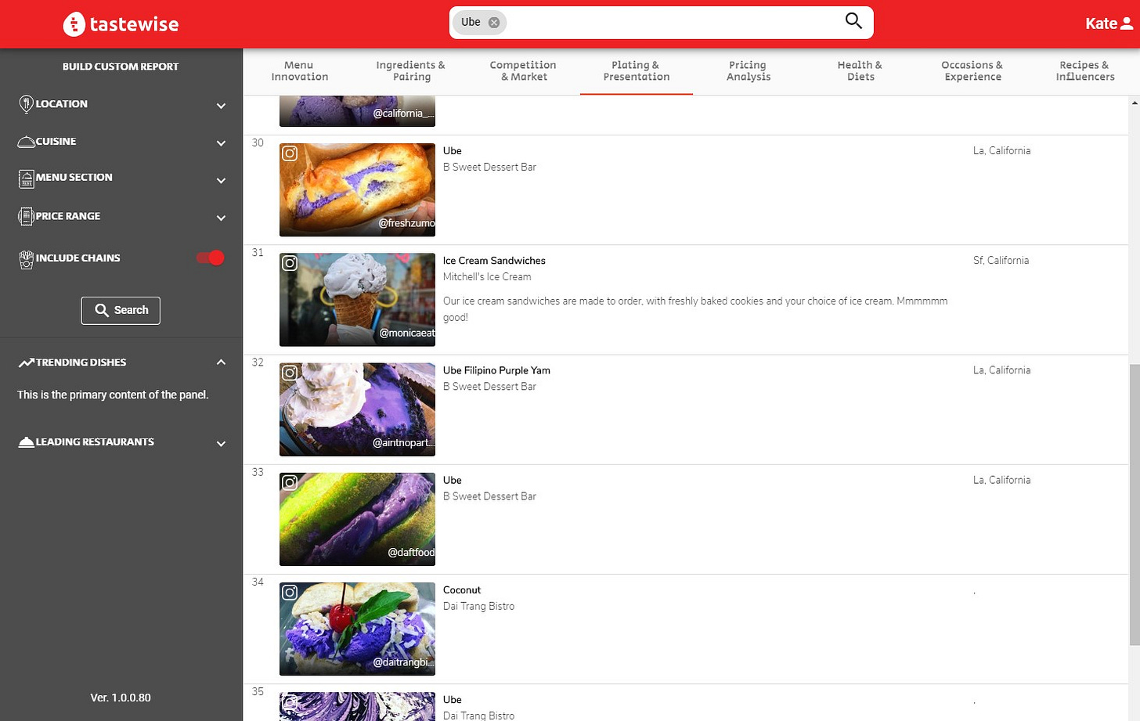1140x721 pixels.
Task: Click Ube Filipino Purple Yam title
Action: pos(496,370)
